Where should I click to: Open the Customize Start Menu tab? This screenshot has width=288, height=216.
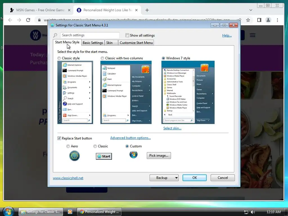[136, 43]
